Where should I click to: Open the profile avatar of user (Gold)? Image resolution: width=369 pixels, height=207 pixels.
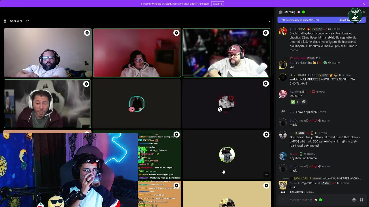coord(283,31)
